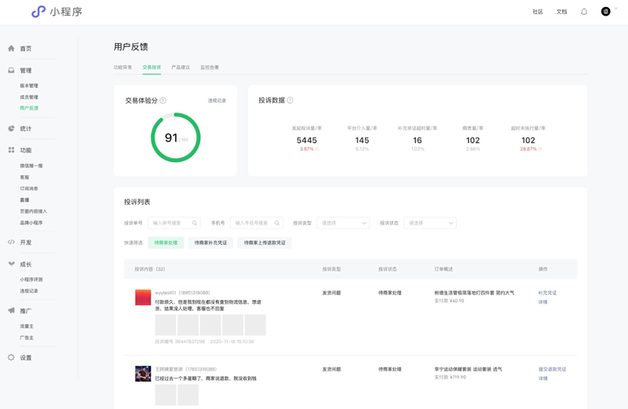Open first evidence thumbnail of wyytest01's complaint
The image size is (628, 409).
(166, 325)
